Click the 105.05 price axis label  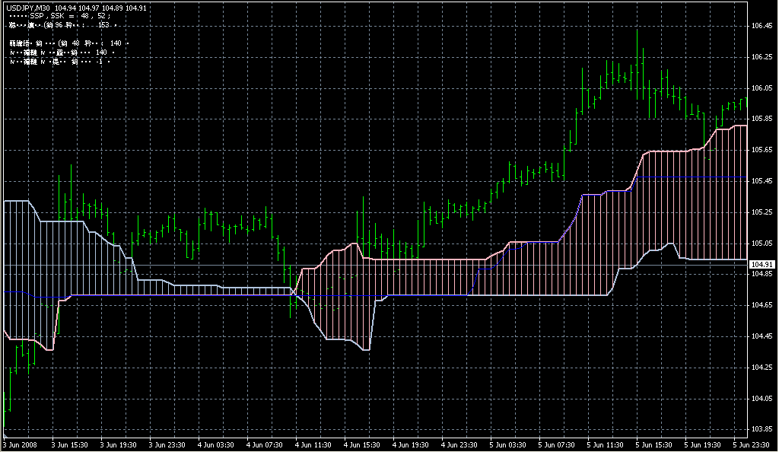762,244
